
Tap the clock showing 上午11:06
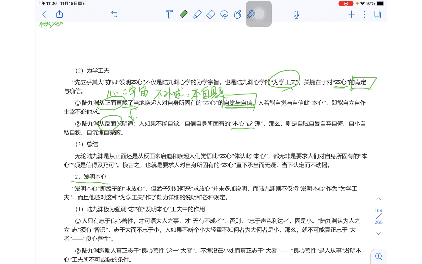click(x=47, y=4)
